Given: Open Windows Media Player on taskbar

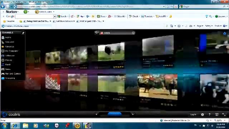Looking at the screenshot, I should tap(36, 126).
